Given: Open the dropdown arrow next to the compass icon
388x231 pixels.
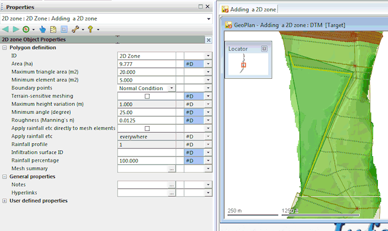Looking at the screenshot, I should (x=33, y=30).
